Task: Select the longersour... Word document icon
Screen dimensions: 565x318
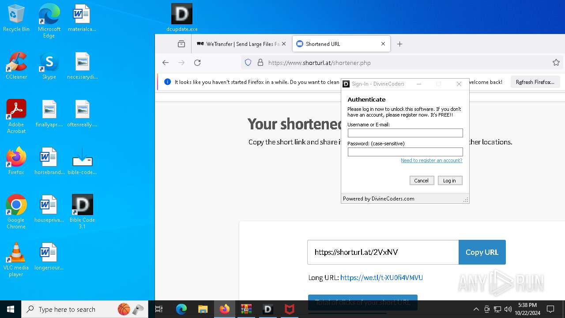Action: tap(49, 257)
